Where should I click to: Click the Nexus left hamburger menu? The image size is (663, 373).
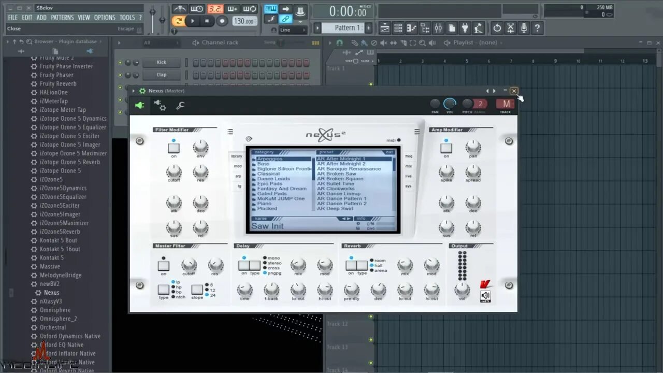point(230,132)
